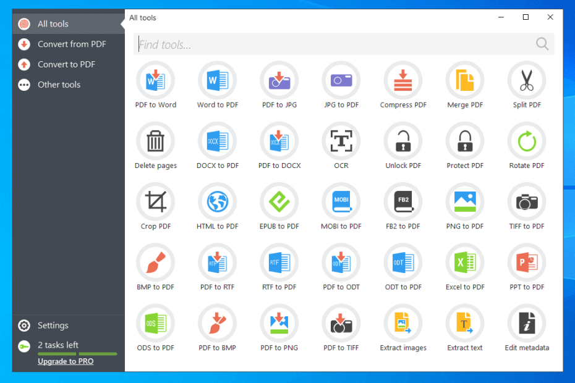Launch the Word to PDF converter
The height and width of the screenshot is (383, 575).
pyautogui.click(x=218, y=80)
